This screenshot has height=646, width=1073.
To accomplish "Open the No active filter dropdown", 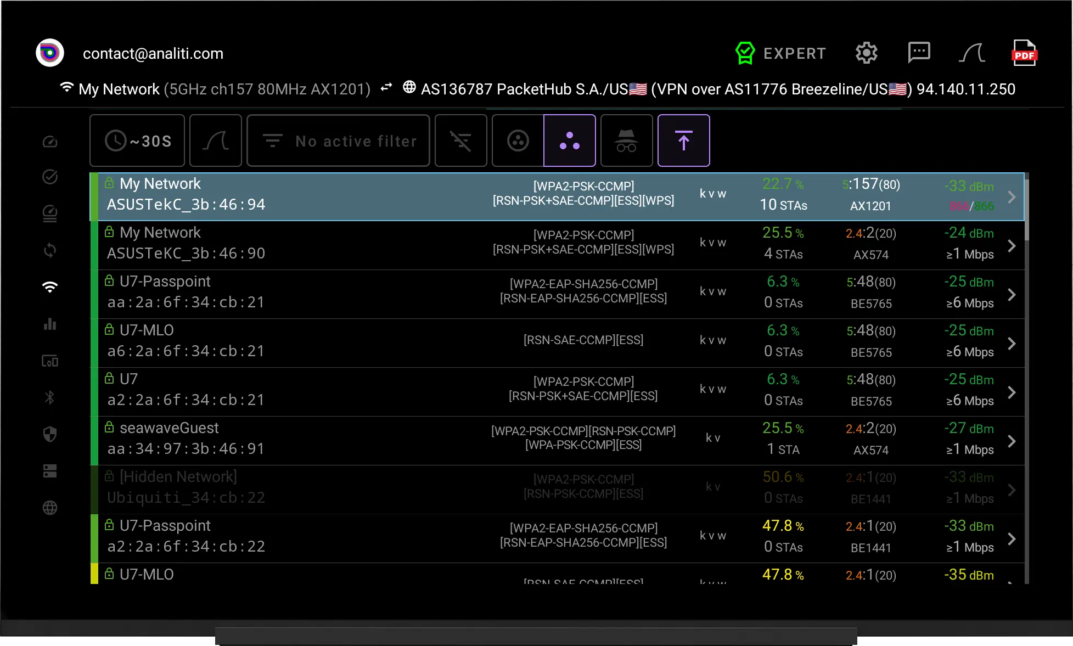I will point(338,141).
